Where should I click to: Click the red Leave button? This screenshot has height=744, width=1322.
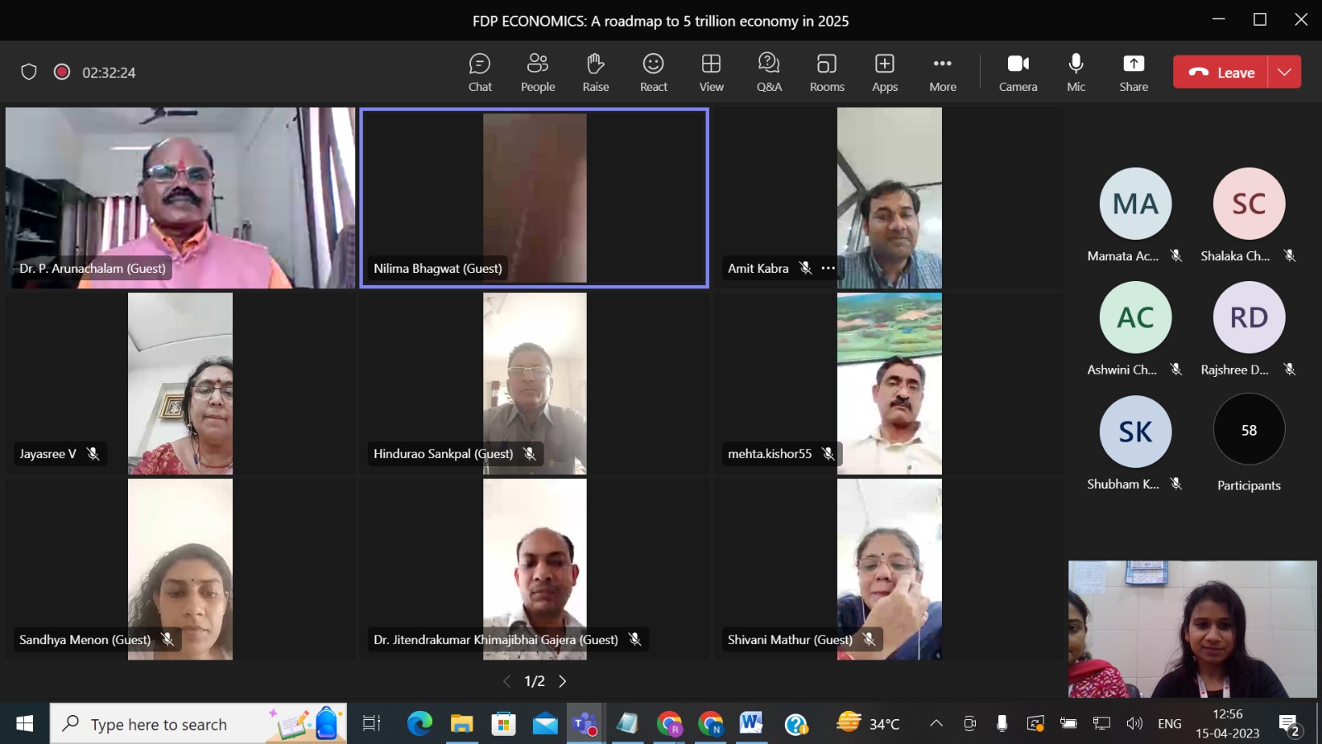point(1222,72)
